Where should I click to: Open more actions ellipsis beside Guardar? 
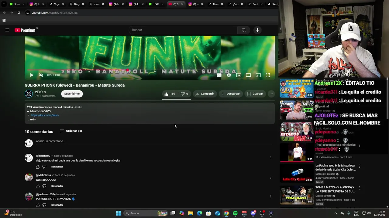point(271,94)
